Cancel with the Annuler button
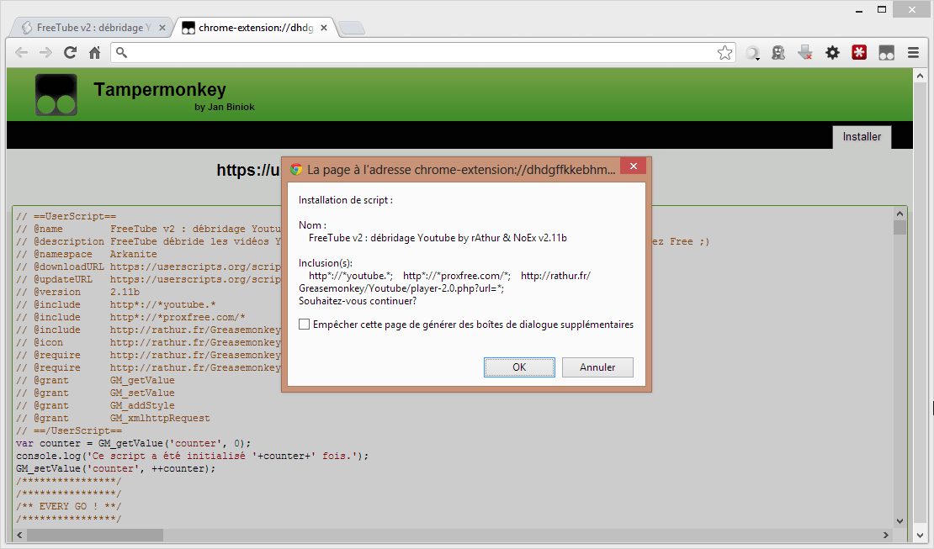 pos(597,367)
